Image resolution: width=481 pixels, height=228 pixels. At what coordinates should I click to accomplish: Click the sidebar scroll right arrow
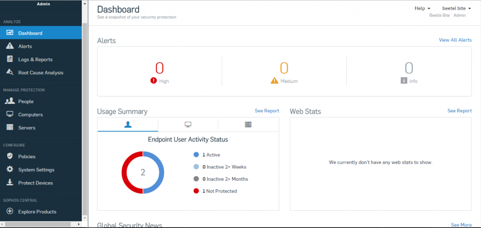(79, 224)
